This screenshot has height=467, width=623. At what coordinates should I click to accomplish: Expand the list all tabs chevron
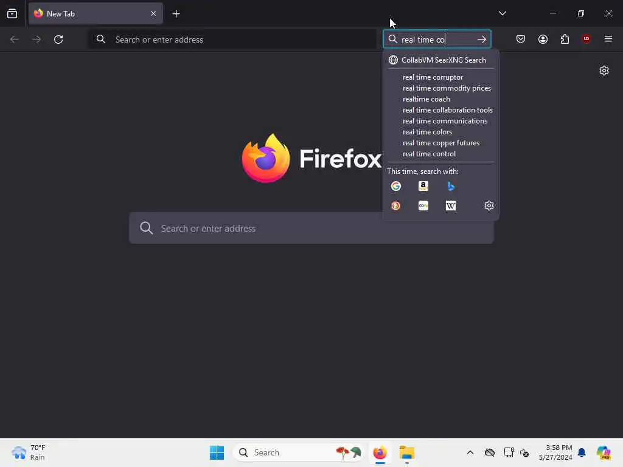502,13
